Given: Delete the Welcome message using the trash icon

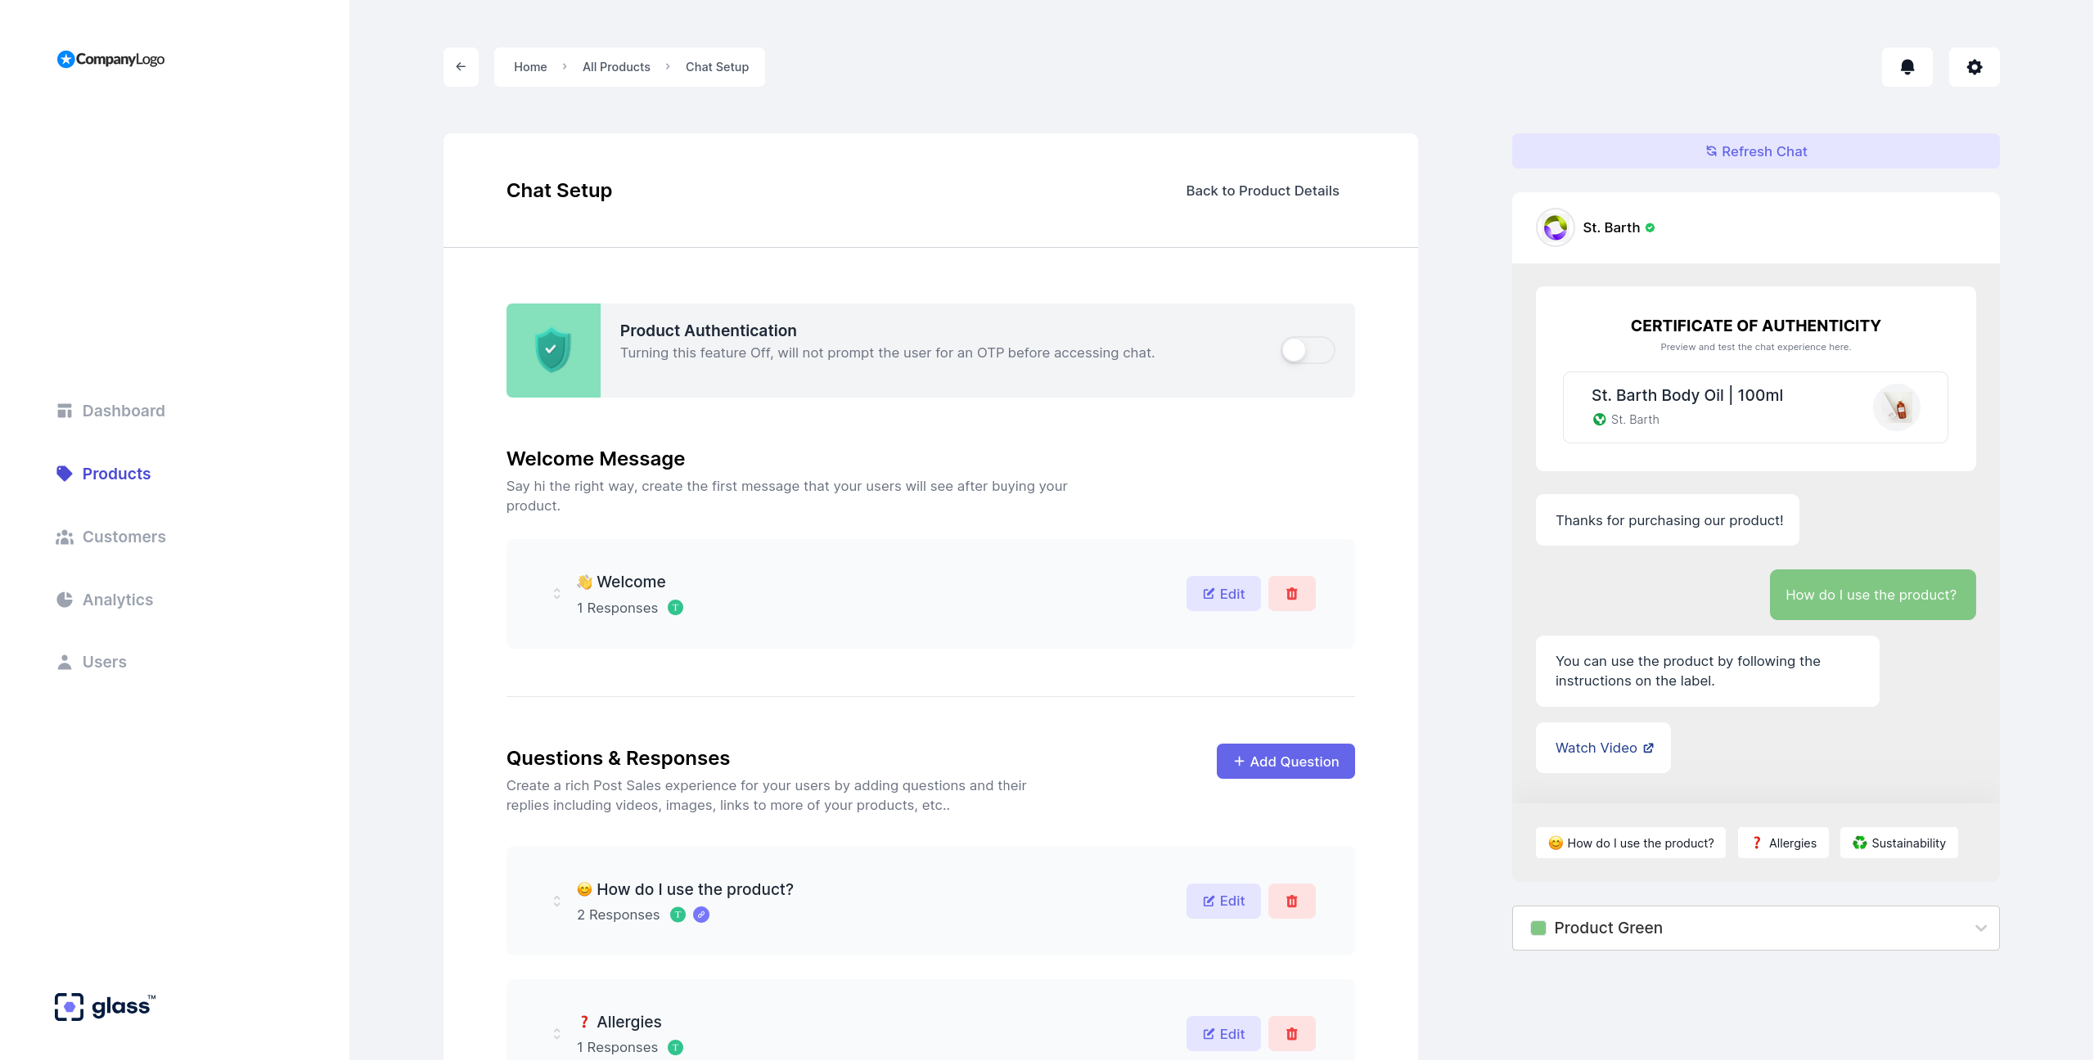Looking at the screenshot, I should pyautogui.click(x=1291, y=593).
